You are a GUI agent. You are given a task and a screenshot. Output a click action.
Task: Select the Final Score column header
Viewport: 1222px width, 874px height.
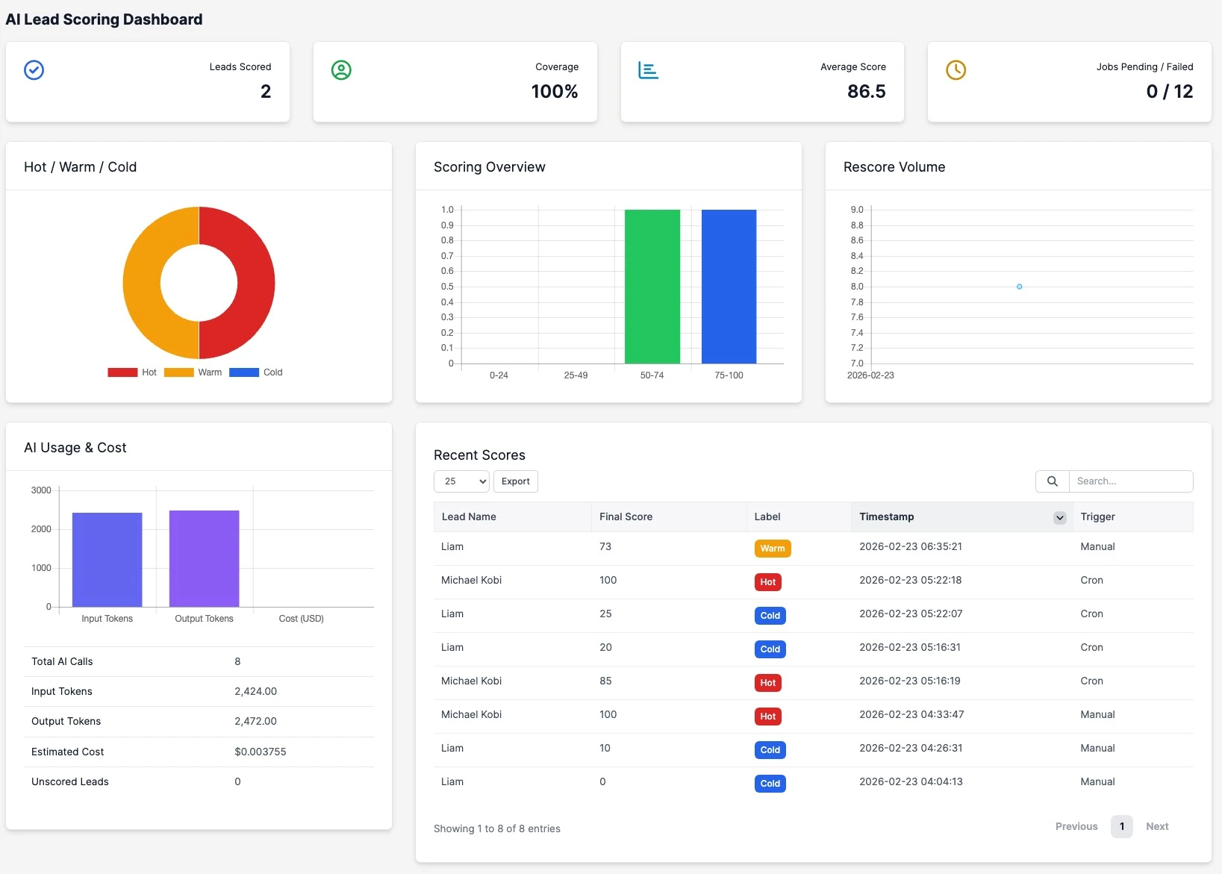[x=626, y=516]
